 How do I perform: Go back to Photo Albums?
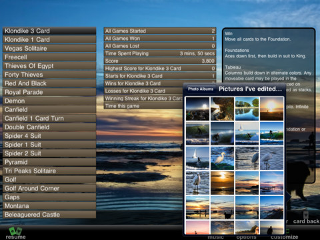201,89
